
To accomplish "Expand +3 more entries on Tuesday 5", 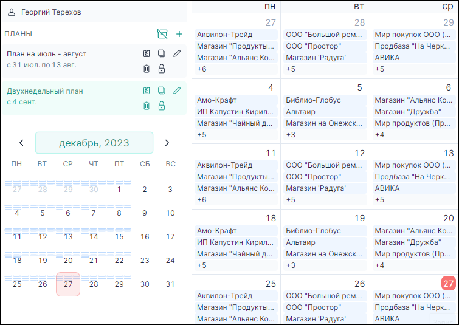I will [x=291, y=134].
